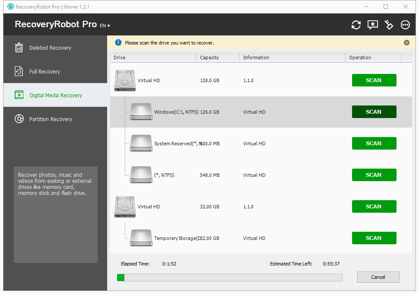Go to Partition Recovery mode
The image size is (419, 294).
coord(55,119)
